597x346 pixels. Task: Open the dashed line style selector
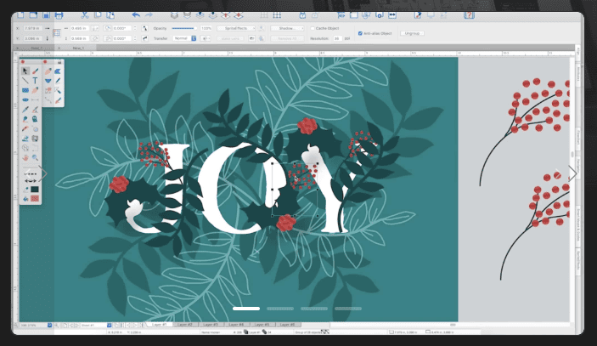[x=31, y=173]
